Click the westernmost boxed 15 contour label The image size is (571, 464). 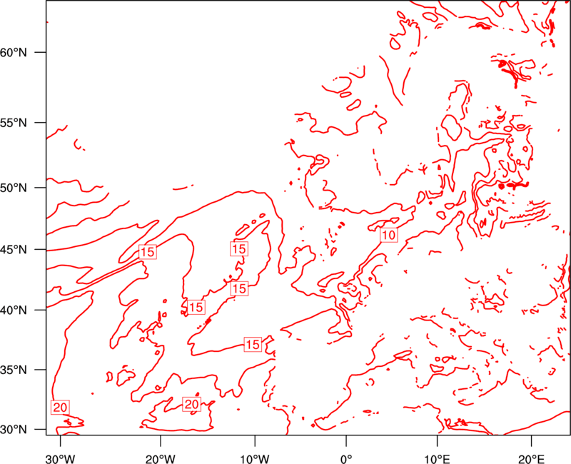point(148,252)
